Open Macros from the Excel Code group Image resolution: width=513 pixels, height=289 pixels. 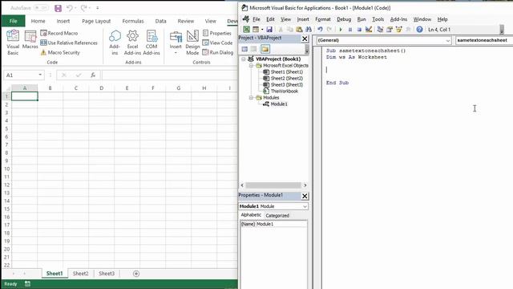click(30, 40)
